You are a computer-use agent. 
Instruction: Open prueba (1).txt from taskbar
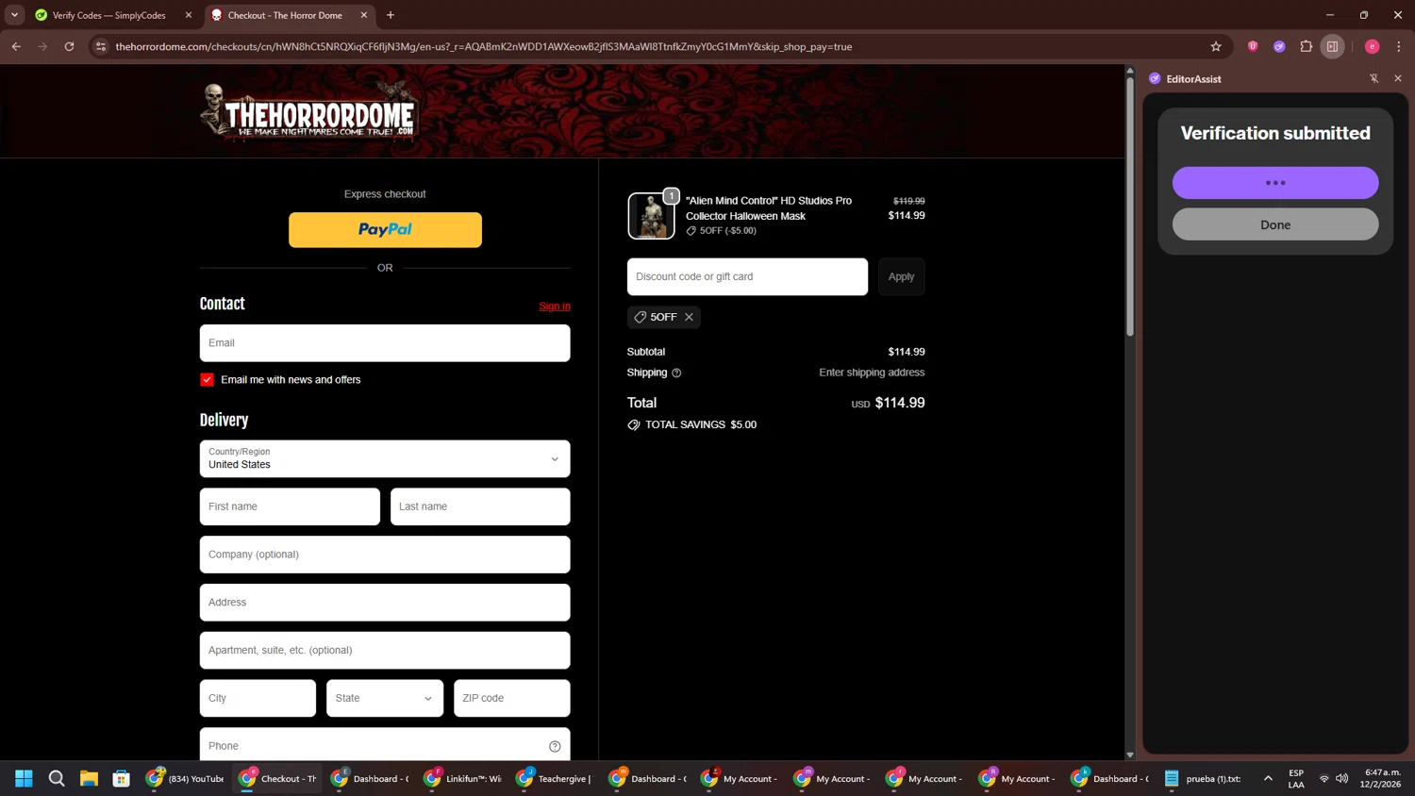pos(1203,778)
